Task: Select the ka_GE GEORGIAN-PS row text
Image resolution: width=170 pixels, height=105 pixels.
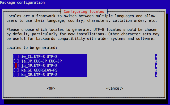Action: coord(39,70)
